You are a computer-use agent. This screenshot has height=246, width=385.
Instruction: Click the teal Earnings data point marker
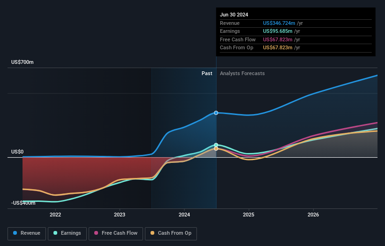pos(216,145)
